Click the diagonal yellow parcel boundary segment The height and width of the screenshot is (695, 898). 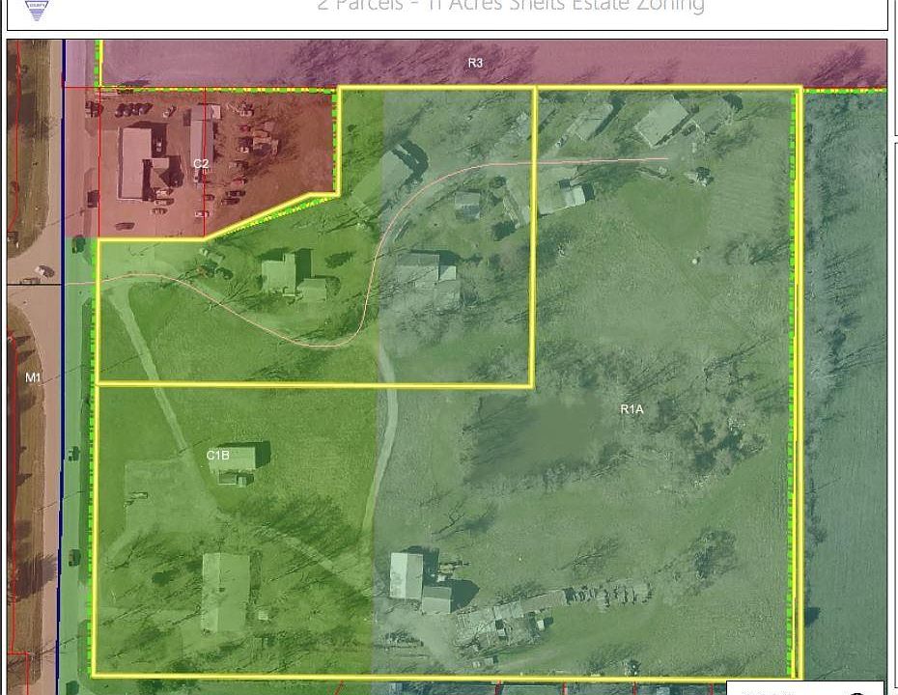pyautogui.click(x=258, y=216)
